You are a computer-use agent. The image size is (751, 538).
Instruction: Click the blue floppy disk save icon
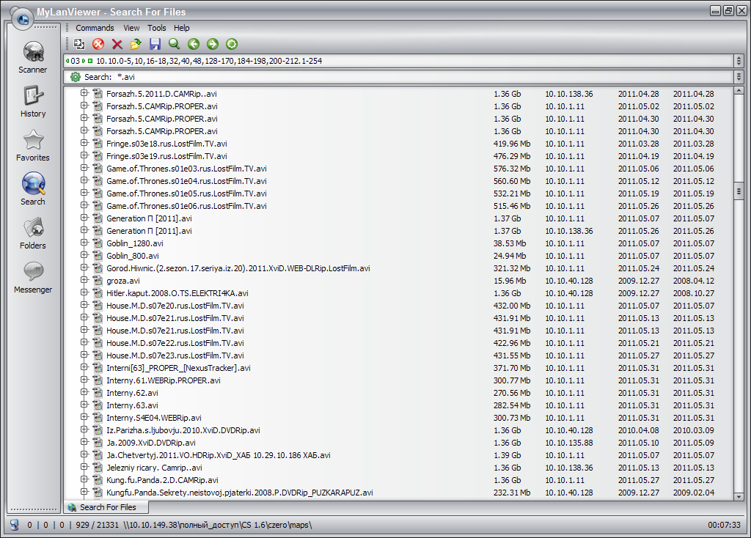155,45
